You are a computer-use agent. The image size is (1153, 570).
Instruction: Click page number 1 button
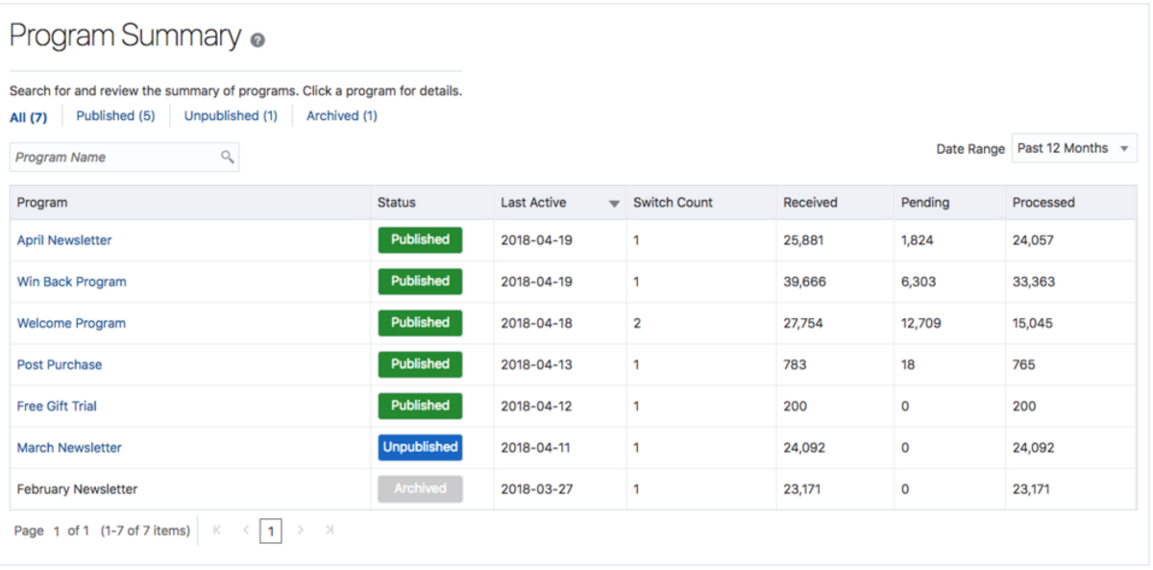click(x=271, y=531)
